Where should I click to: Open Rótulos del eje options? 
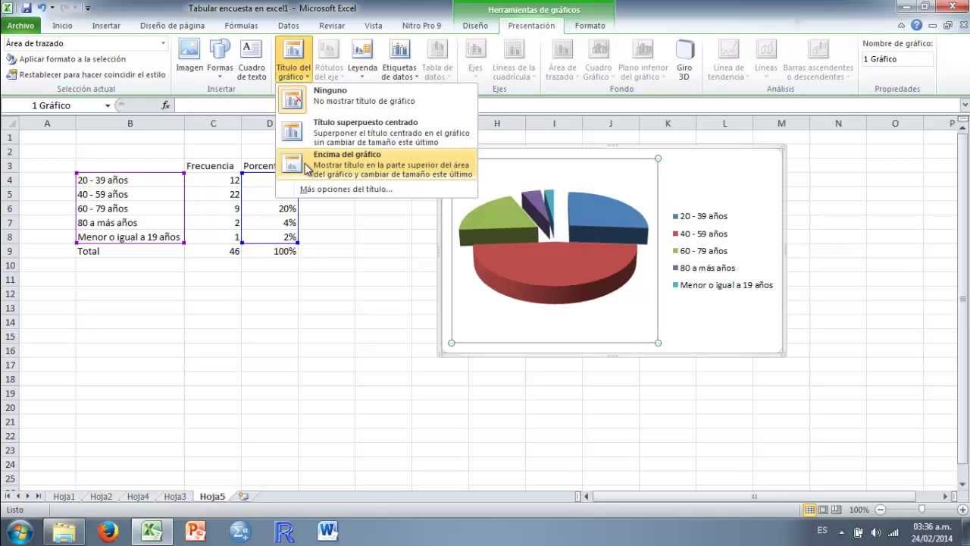pyautogui.click(x=329, y=59)
